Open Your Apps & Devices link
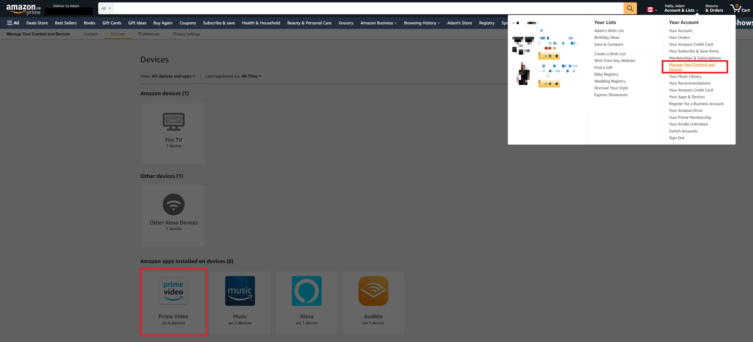Image resolution: width=753 pixels, height=342 pixels. pos(687,97)
